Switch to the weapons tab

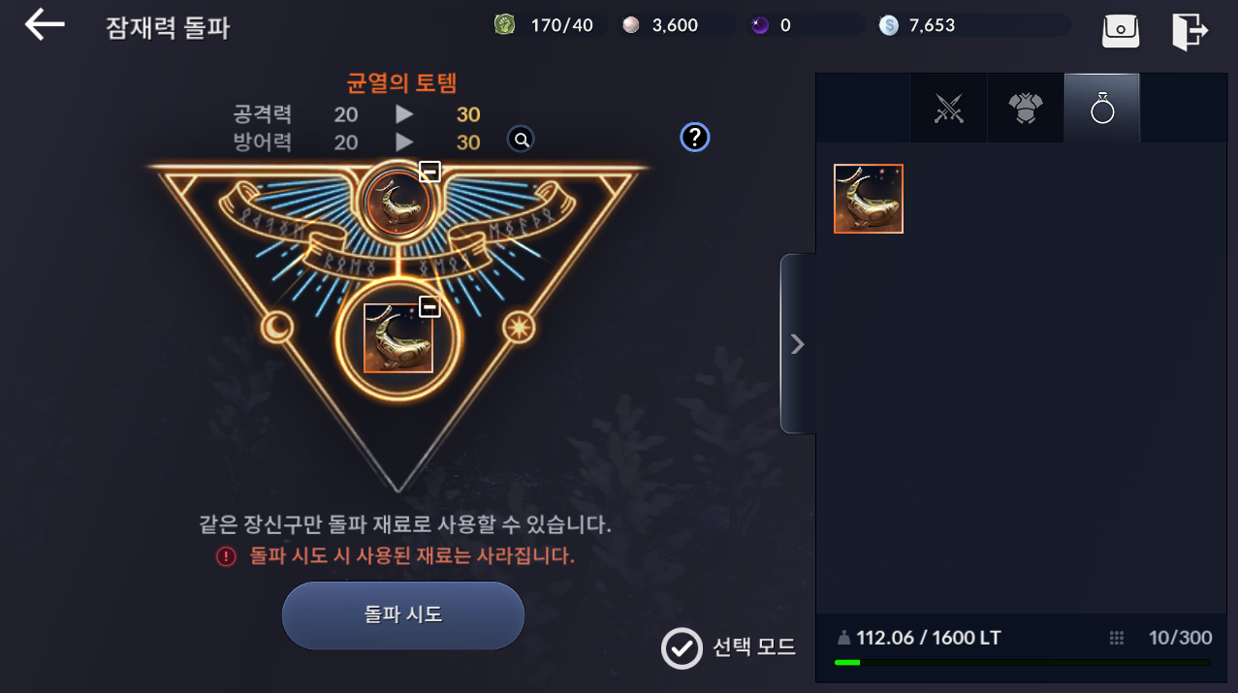click(x=948, y=110)
